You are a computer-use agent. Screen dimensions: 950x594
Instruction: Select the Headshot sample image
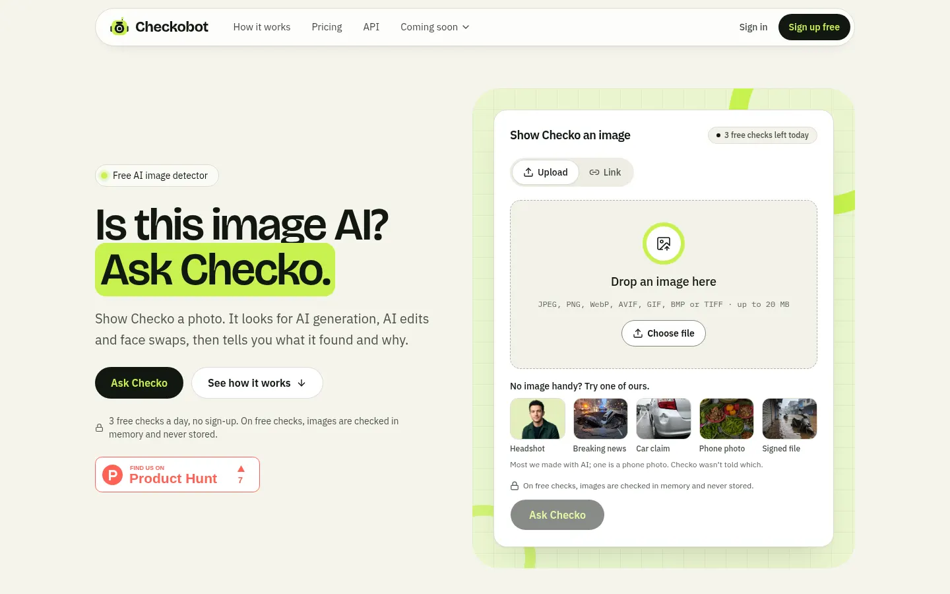point(538,418)
